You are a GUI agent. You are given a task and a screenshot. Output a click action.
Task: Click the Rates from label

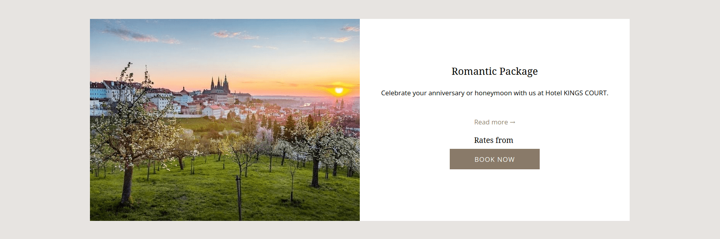pyautogui.click(x=494, y=140)
